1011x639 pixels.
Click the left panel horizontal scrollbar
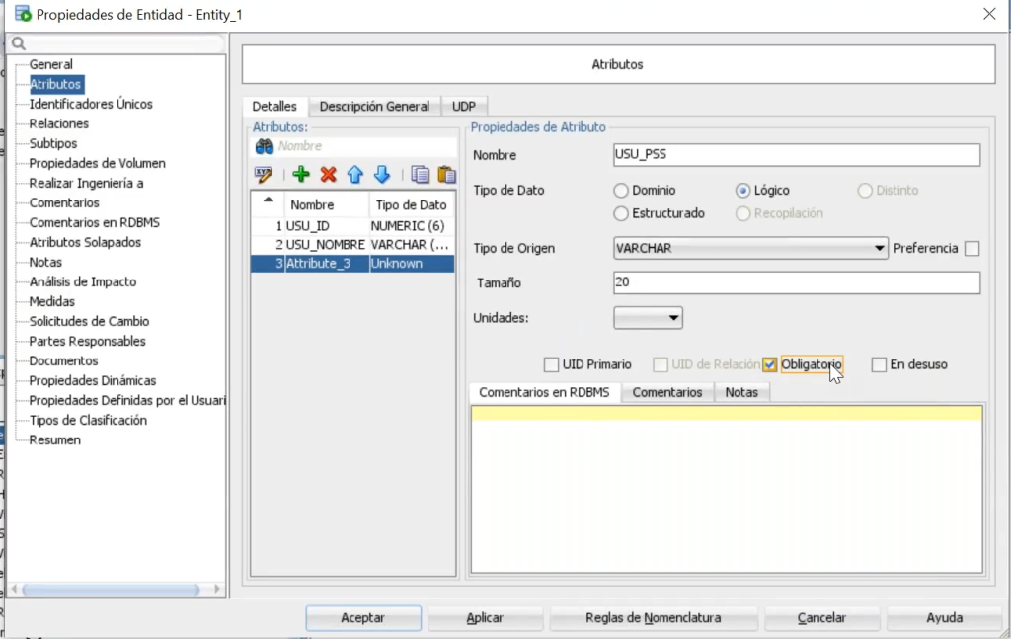pyautogui.click(x=111, y=589)
